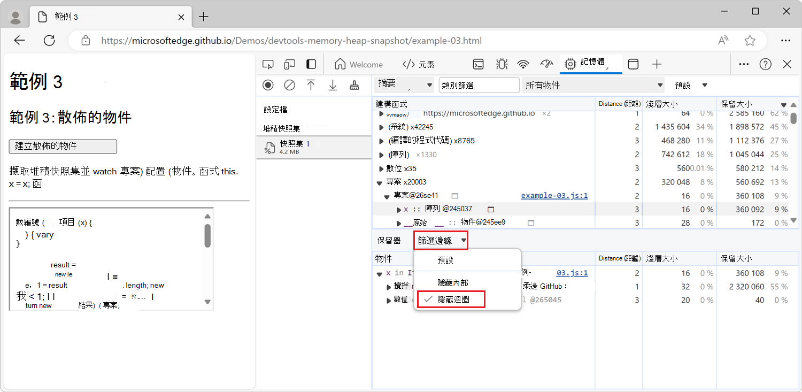Expand the __原始__ :: 物件@245ee9 row

pos(399,223)
